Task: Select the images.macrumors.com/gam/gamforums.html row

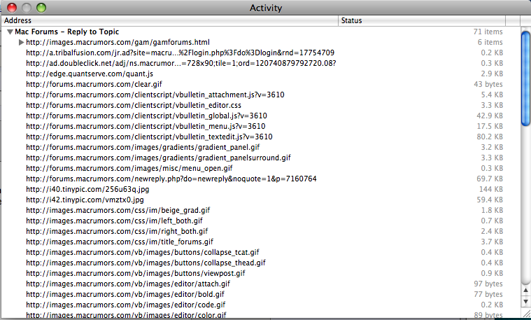Action: pyautogui.click(x=261, y=43)
